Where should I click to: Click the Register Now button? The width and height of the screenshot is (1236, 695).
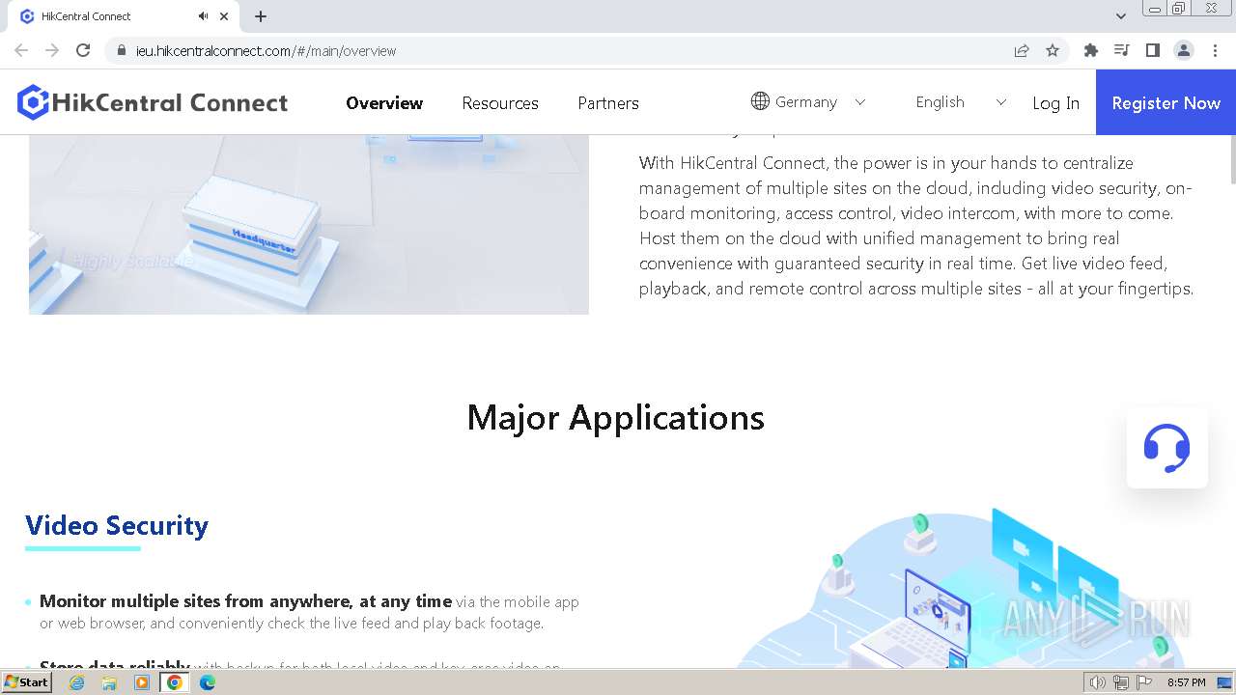(1166, 102)
